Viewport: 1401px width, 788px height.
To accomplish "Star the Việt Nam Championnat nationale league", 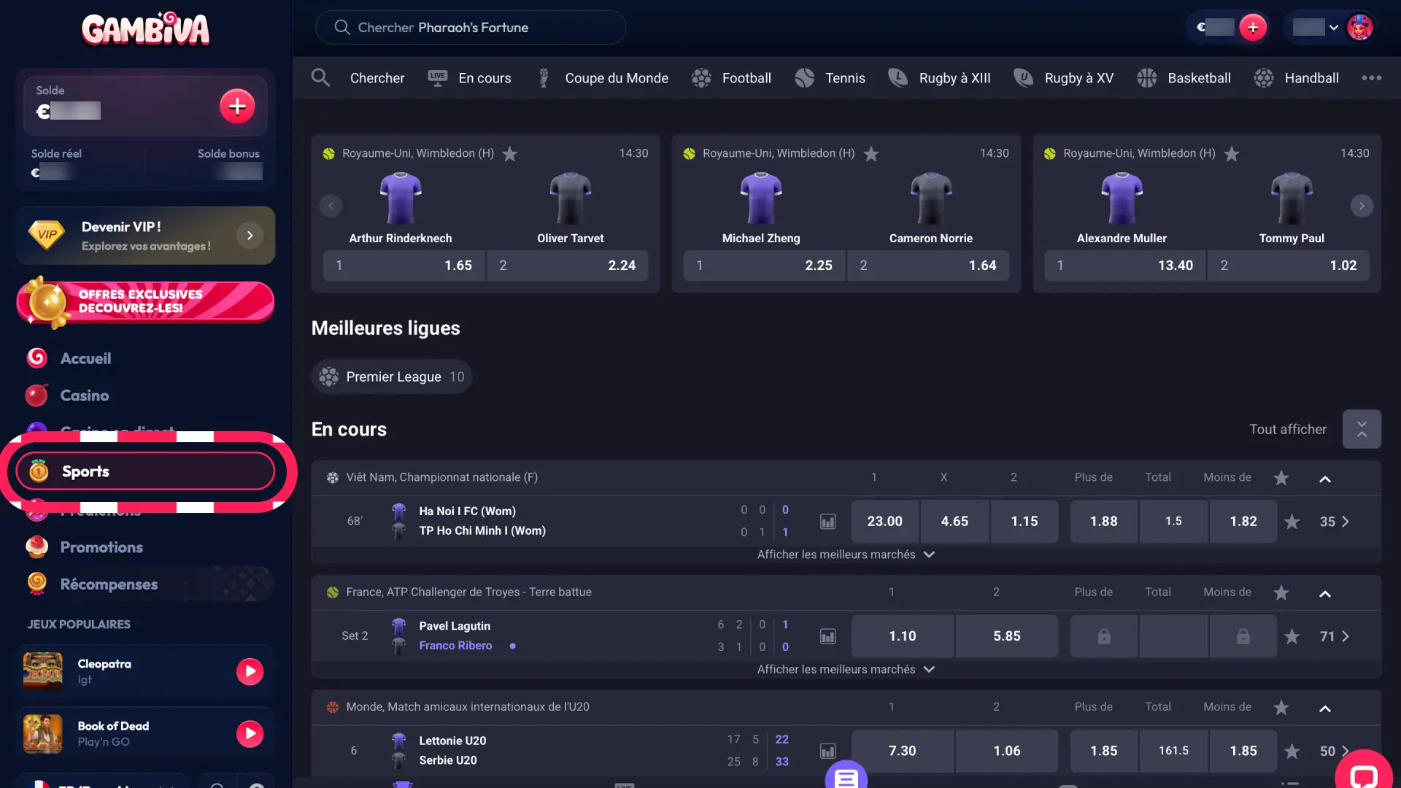I will coord(1281,478).
